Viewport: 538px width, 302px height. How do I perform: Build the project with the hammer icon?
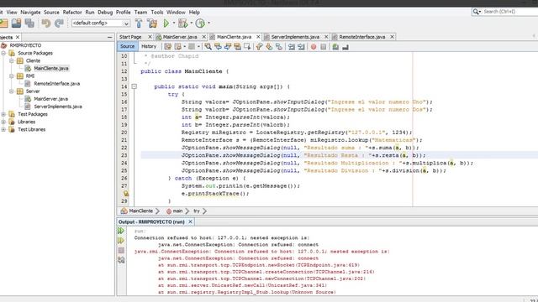point(139,23)
